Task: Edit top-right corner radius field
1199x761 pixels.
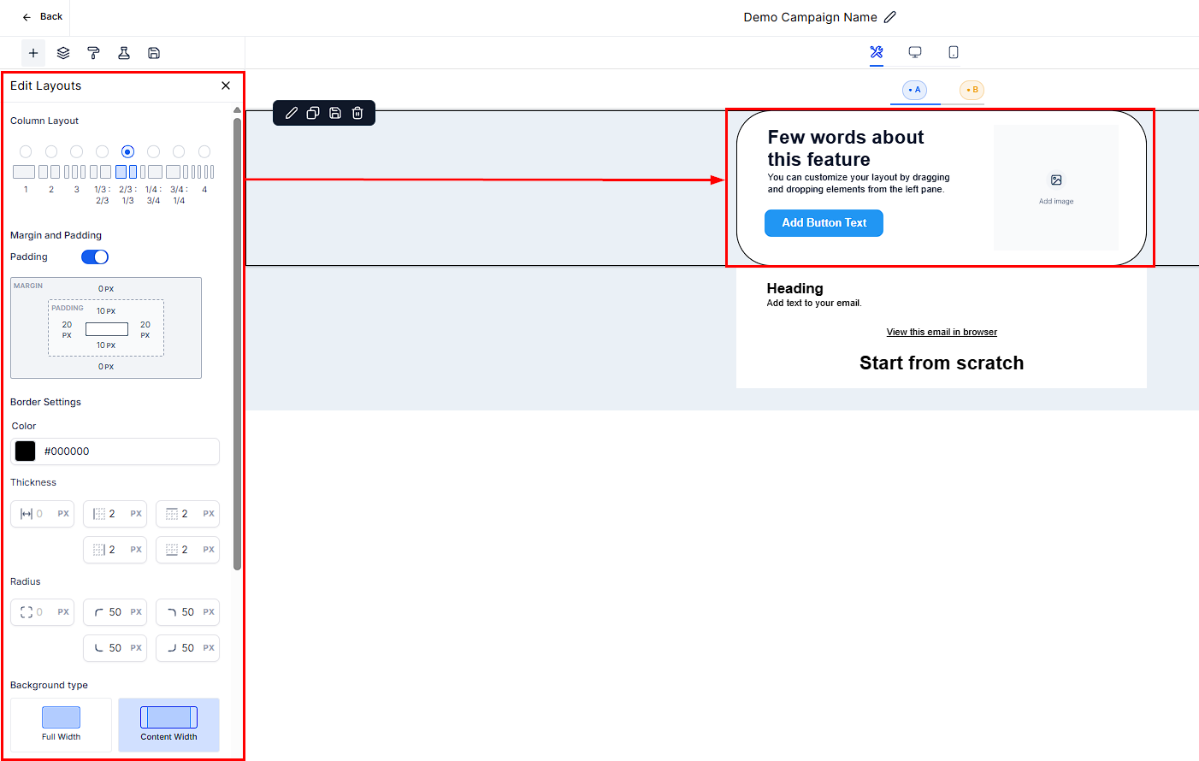Action: (188, 612)
